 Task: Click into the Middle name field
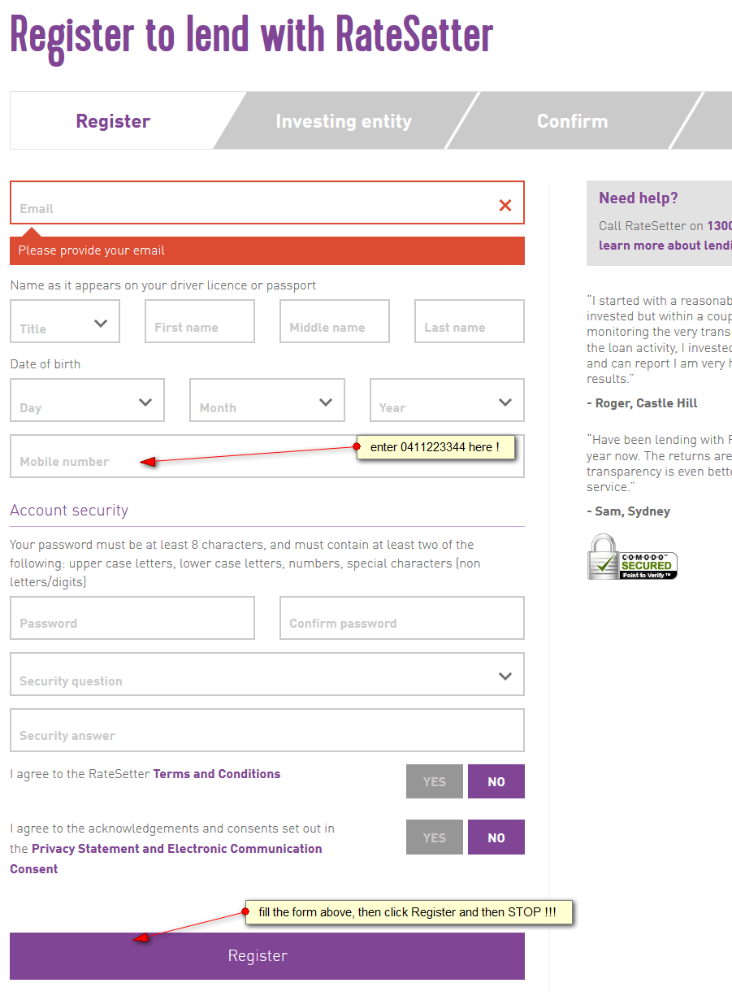[x=335, y=321]
